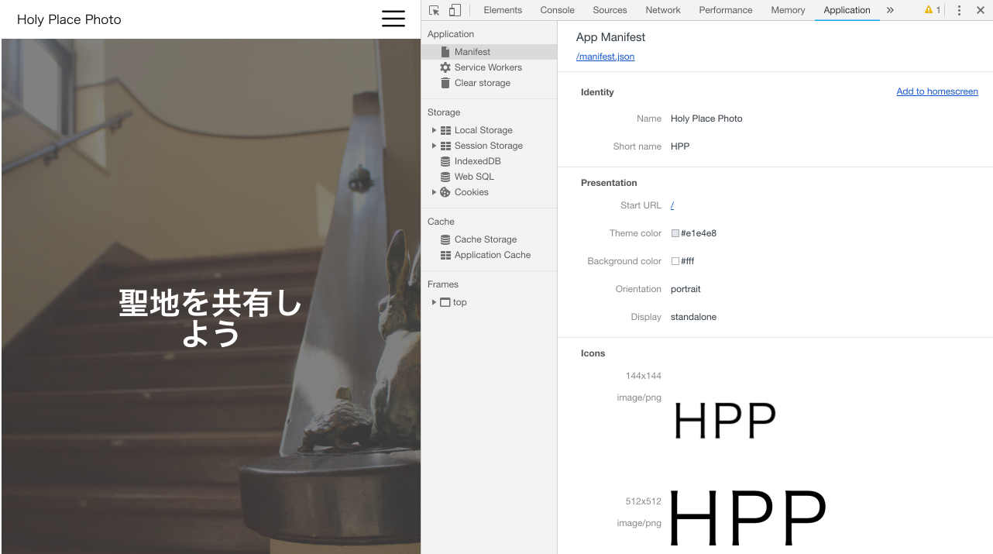Click the top frame window icon
Viewport: 993px width, 554px height.
point(445,302)
